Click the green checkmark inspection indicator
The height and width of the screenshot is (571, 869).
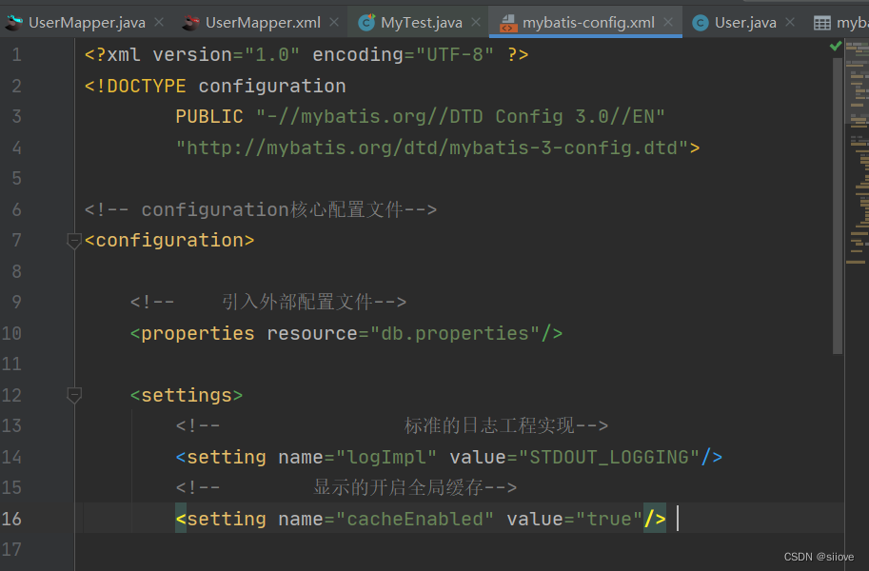(836, 47)
